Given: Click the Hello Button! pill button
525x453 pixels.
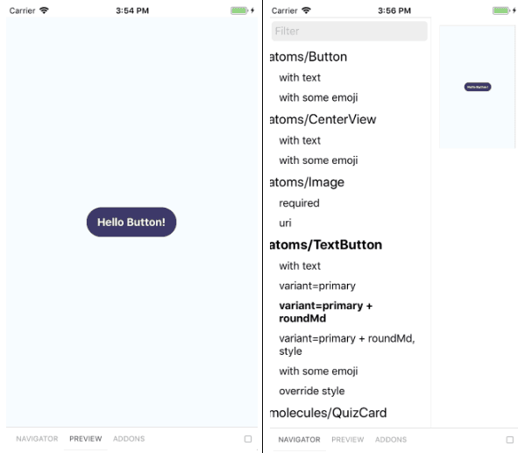Looking at the screenshot, I should coord(131,222).
